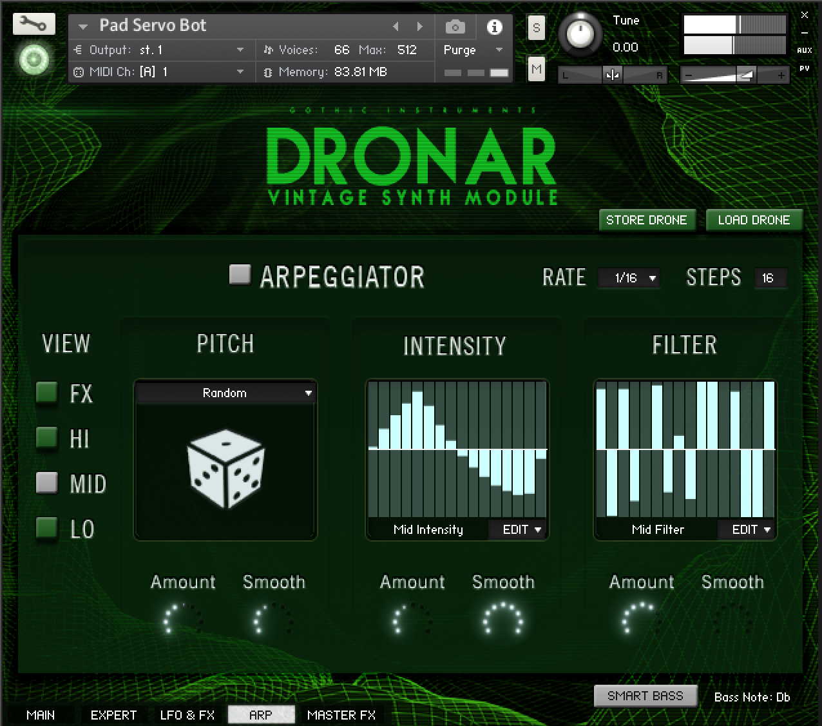
Task: Solo the instrument with S button
Action: (x=536, y=28)
